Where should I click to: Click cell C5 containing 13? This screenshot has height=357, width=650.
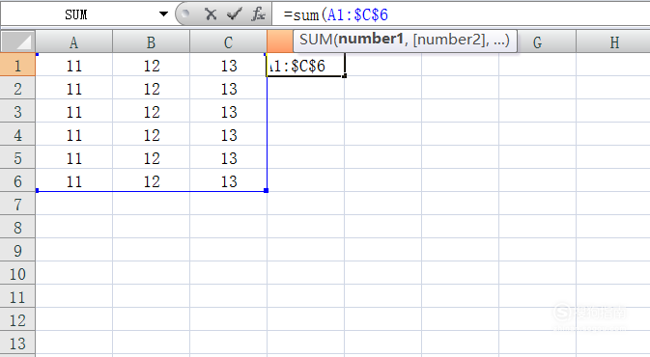click(x=228, y=158)
